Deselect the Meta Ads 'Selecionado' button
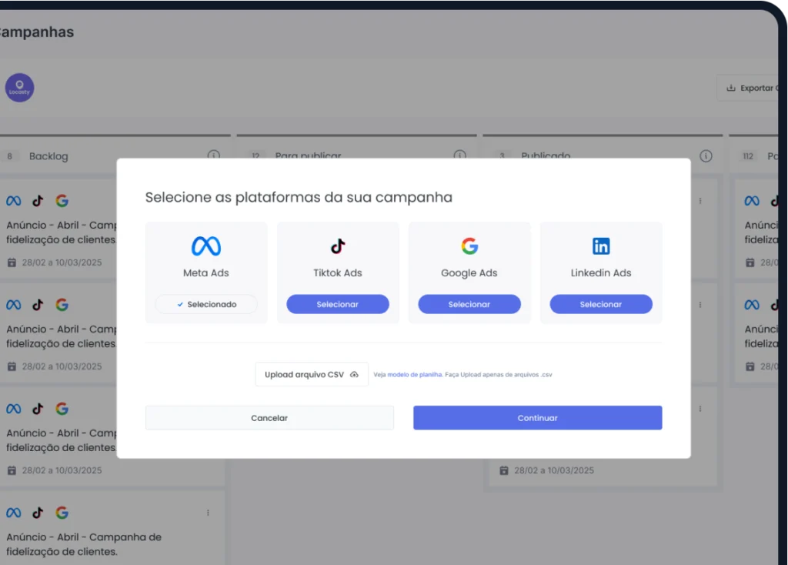The height and width of the screenshot is (565, 788). (x=206, y=304)
